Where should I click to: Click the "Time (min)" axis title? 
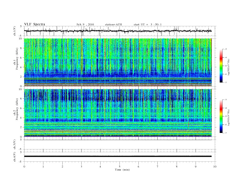coord(122,170)
